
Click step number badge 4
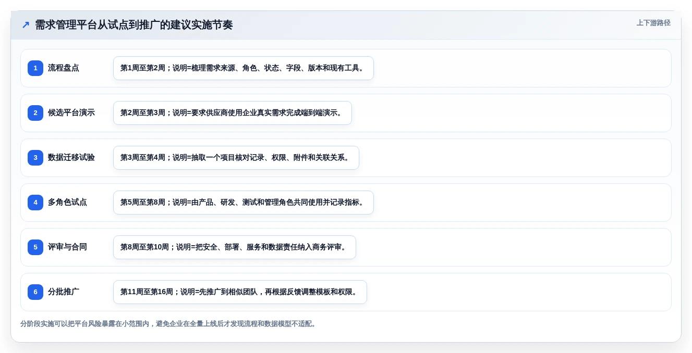point(35,203)
